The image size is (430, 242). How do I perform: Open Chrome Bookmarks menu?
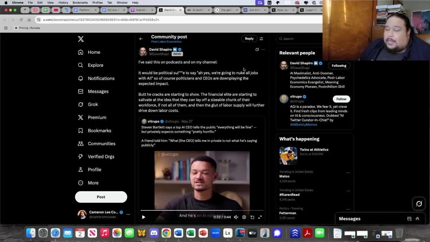(x=80, y=3)
